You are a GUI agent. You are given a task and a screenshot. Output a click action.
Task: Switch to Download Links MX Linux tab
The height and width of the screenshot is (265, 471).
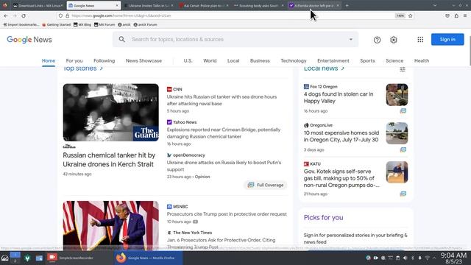click(x=38, y=5)
